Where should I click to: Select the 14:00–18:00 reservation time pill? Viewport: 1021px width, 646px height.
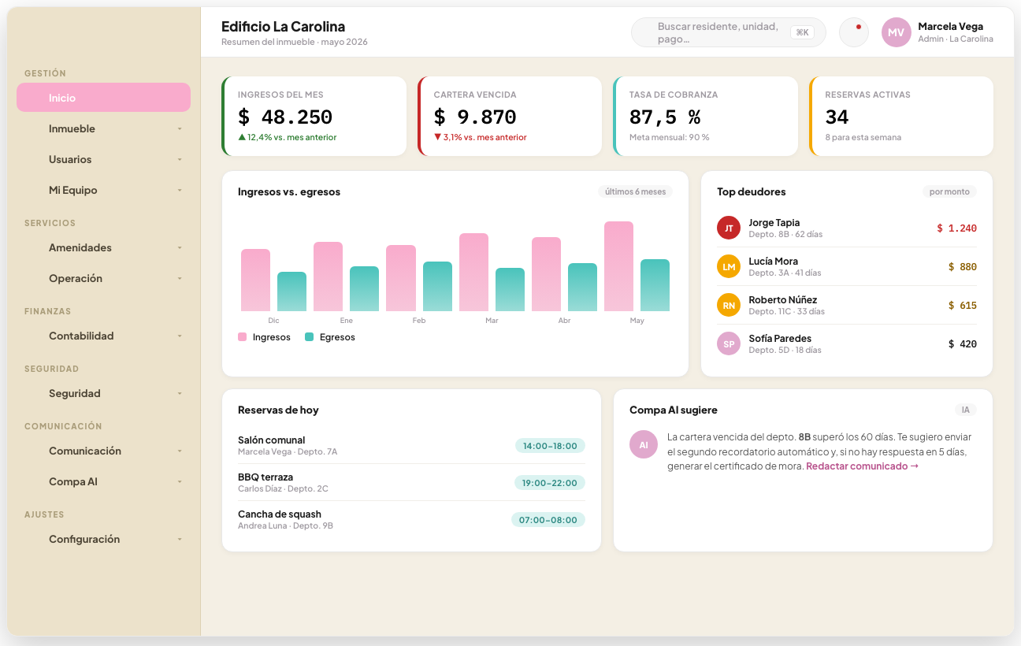[x=550, y=446]
